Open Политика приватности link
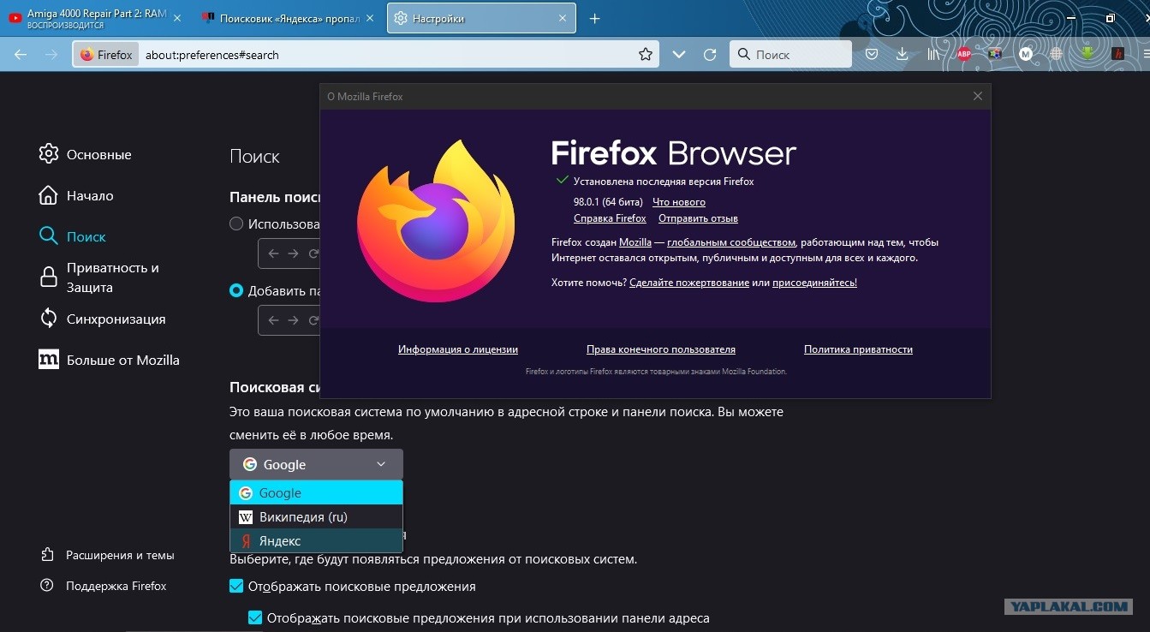This screenshot has height=632, width=1150. point(858,349)
